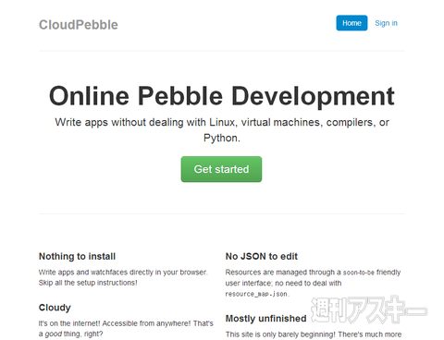444x340 pixels.
Task: Select the Home navigation tab
Action: point(351,23)
